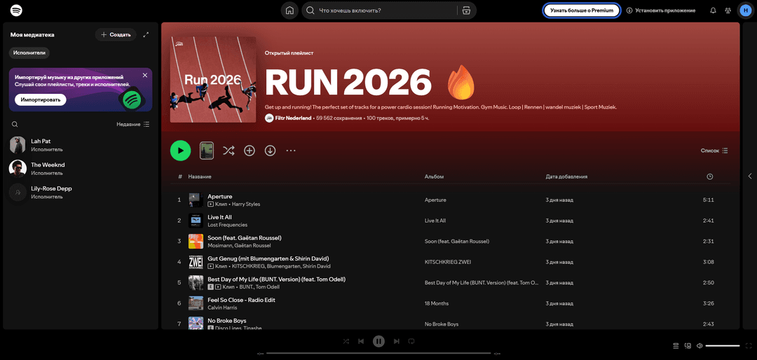757x360 pixels.
Task: Play the RUN 2026 playlist
Action: (x=181, y=151)
